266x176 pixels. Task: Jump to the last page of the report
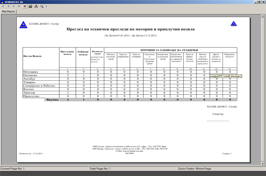(x=19, y=6)
